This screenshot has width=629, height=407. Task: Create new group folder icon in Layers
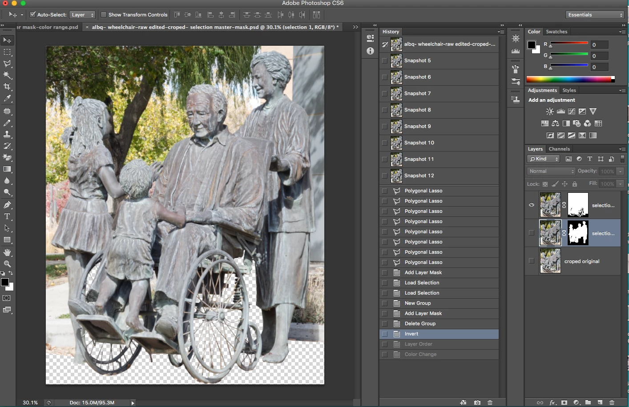point(588,403)
